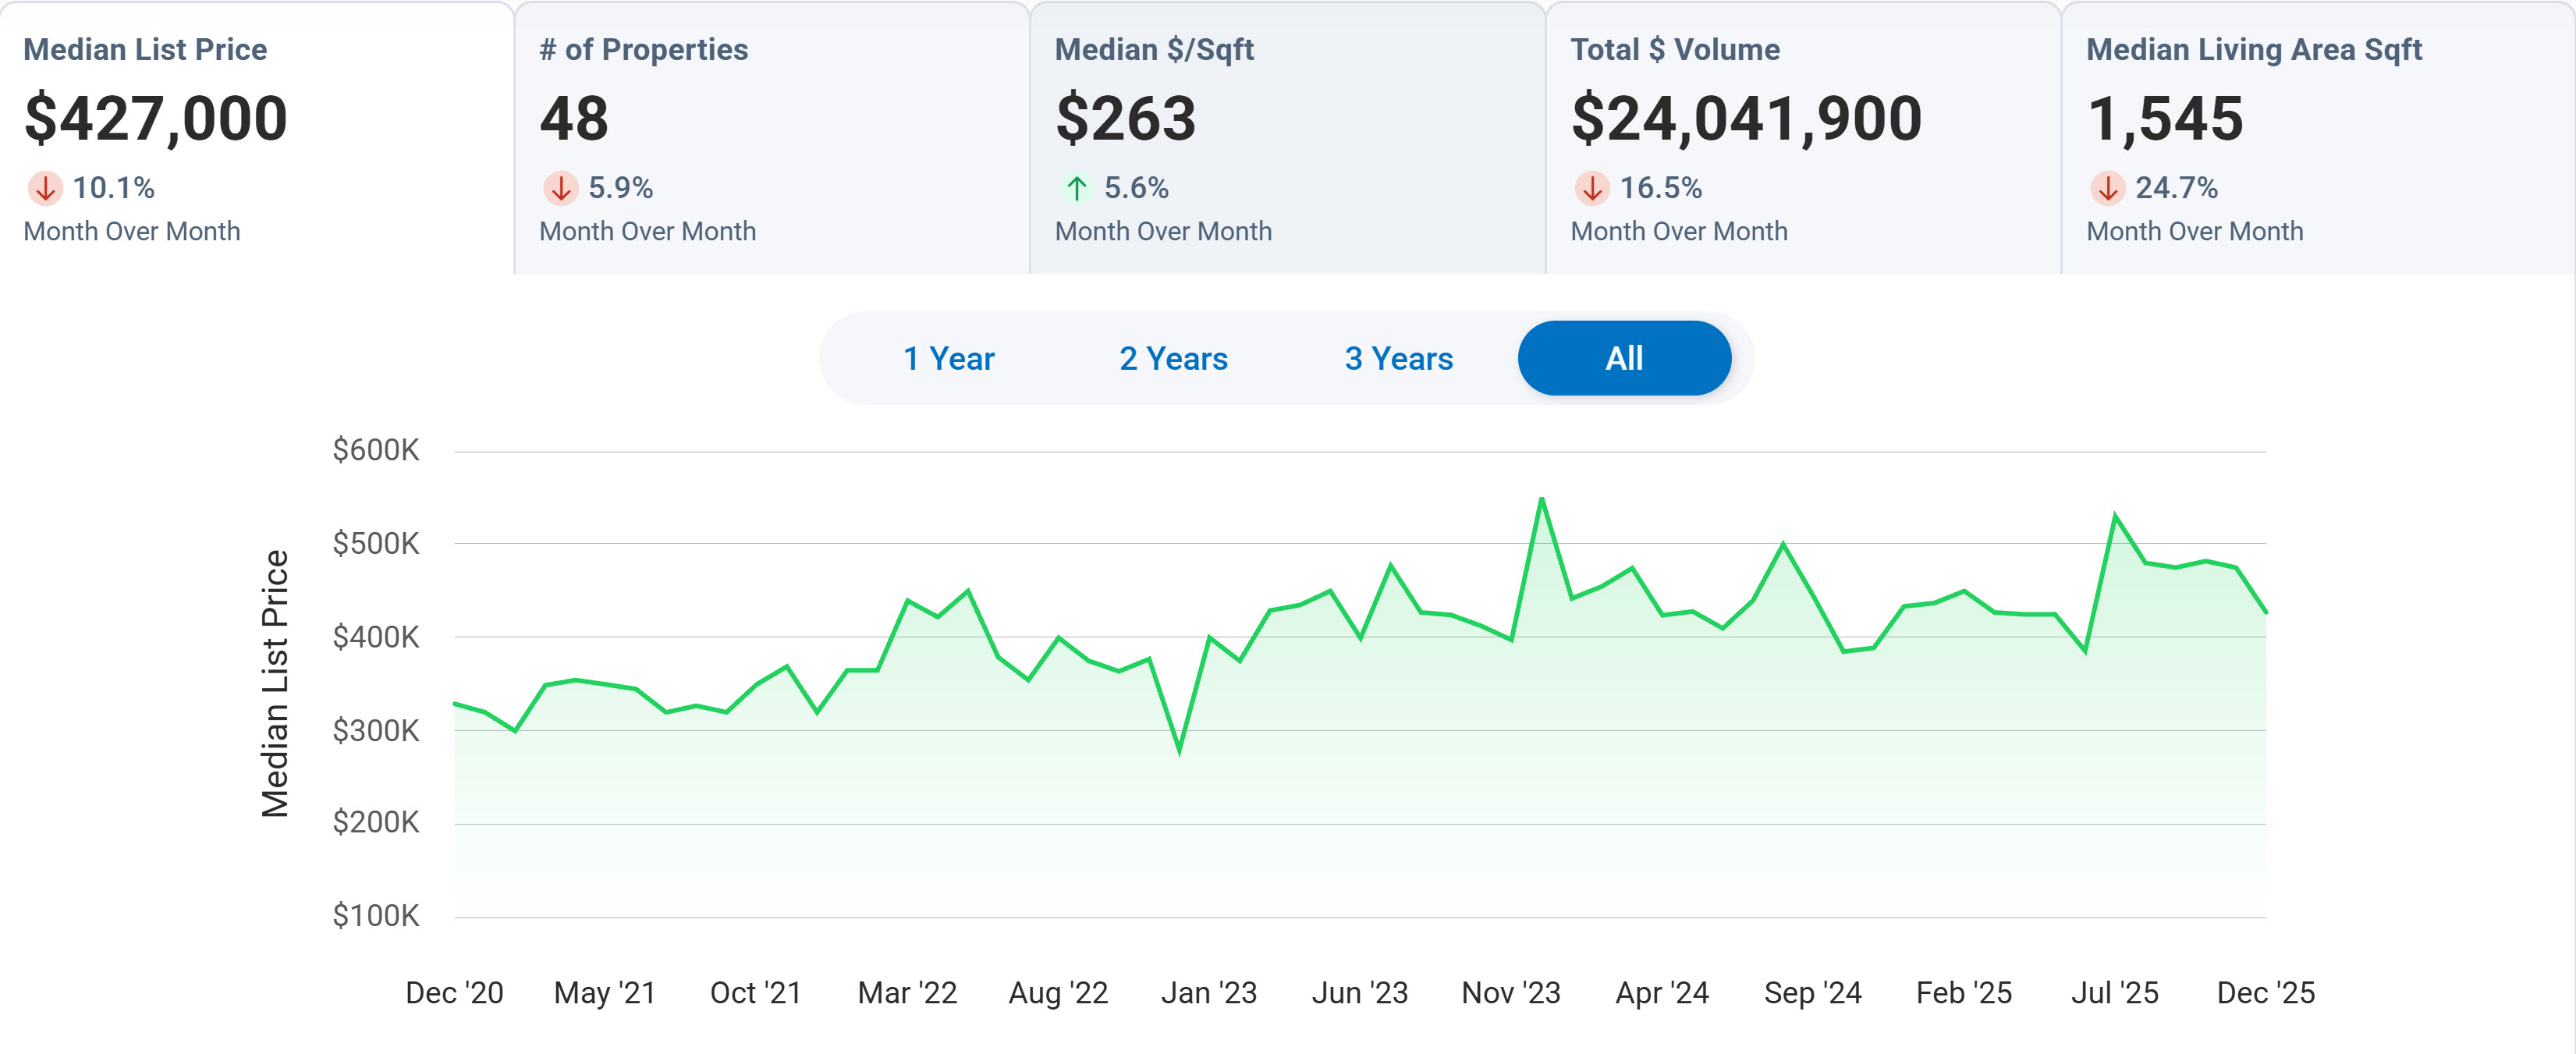The image size is (2576, 1054).
Task: Click red down arrow under Median List Price
Action: coord(45,188)
